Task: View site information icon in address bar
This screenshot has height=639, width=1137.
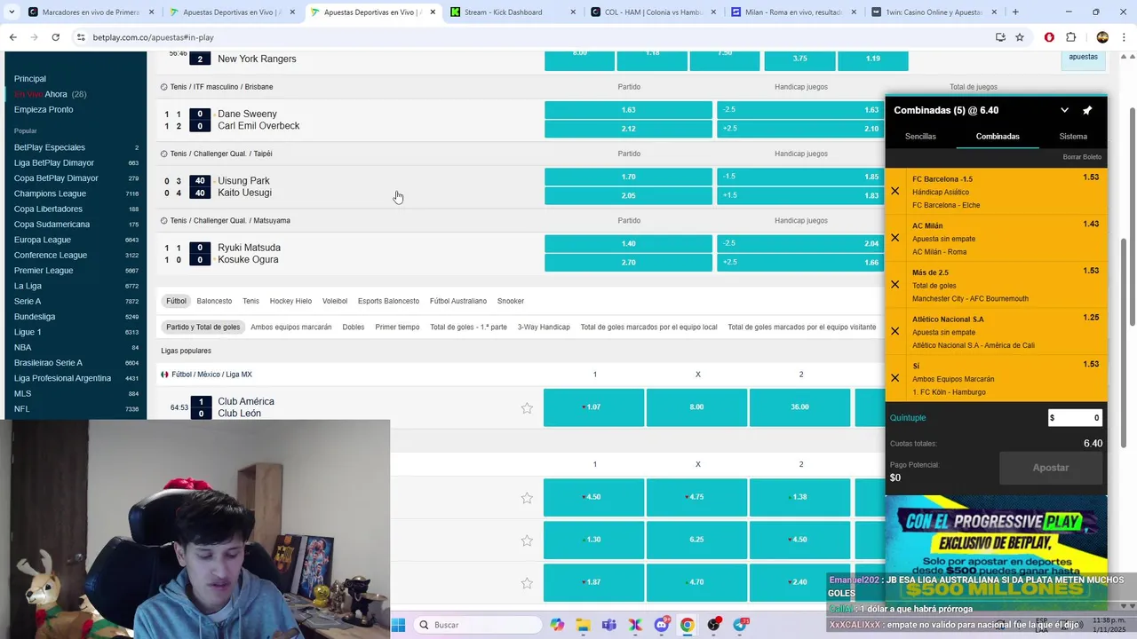Action: (81, 37)
